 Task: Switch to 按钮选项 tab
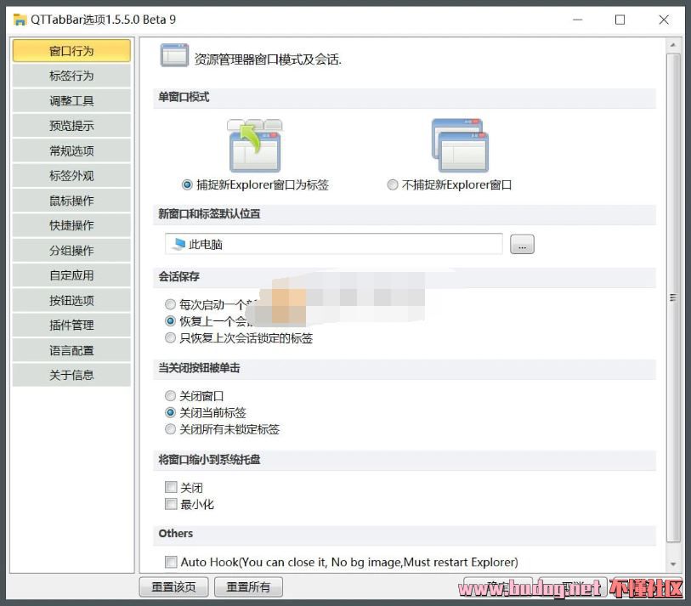(x=71, y=300)
